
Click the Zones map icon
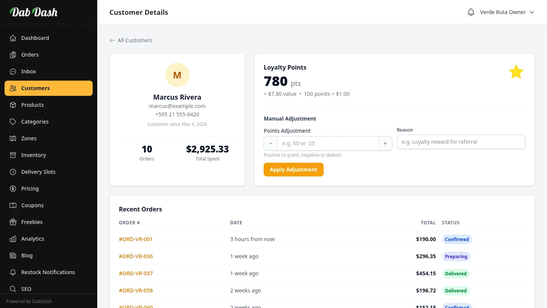[13, 138]
